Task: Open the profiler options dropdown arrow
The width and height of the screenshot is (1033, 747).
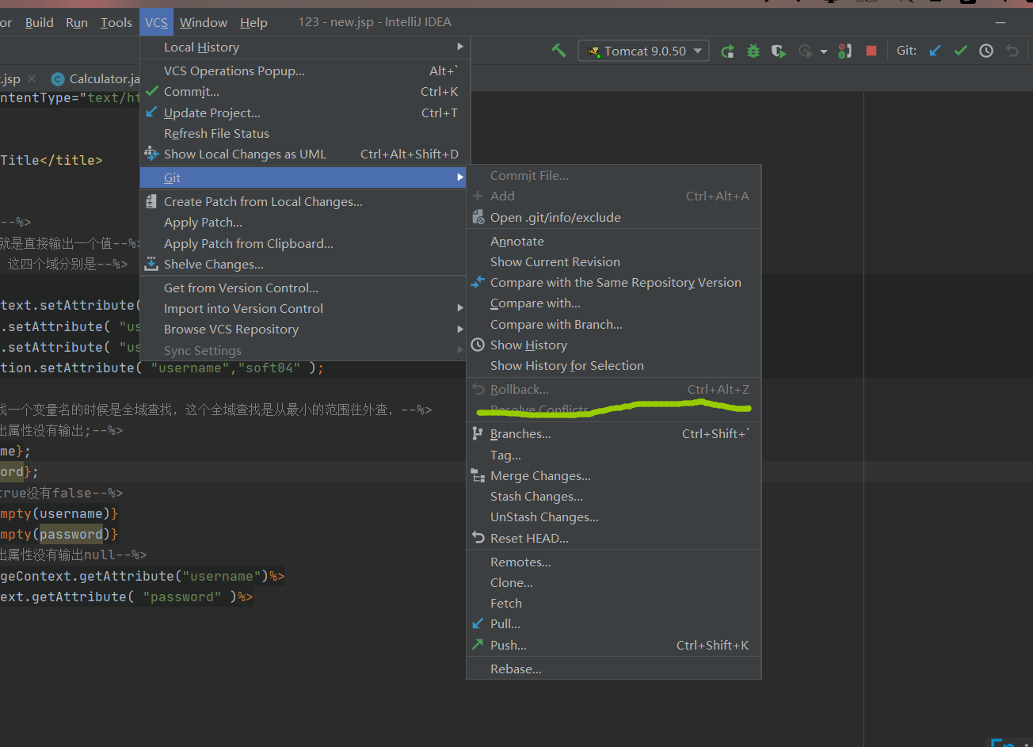Action: (823, 51)
